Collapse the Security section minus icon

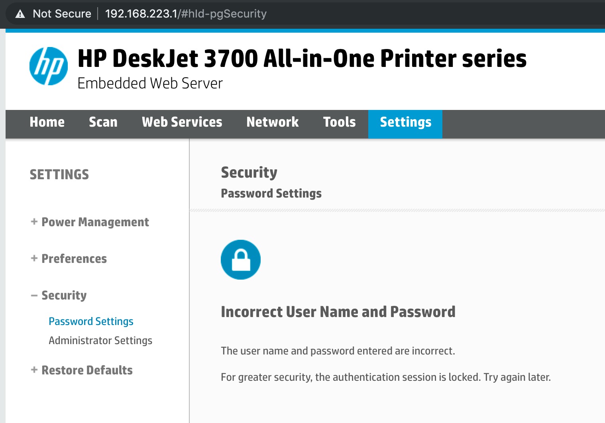34,296
